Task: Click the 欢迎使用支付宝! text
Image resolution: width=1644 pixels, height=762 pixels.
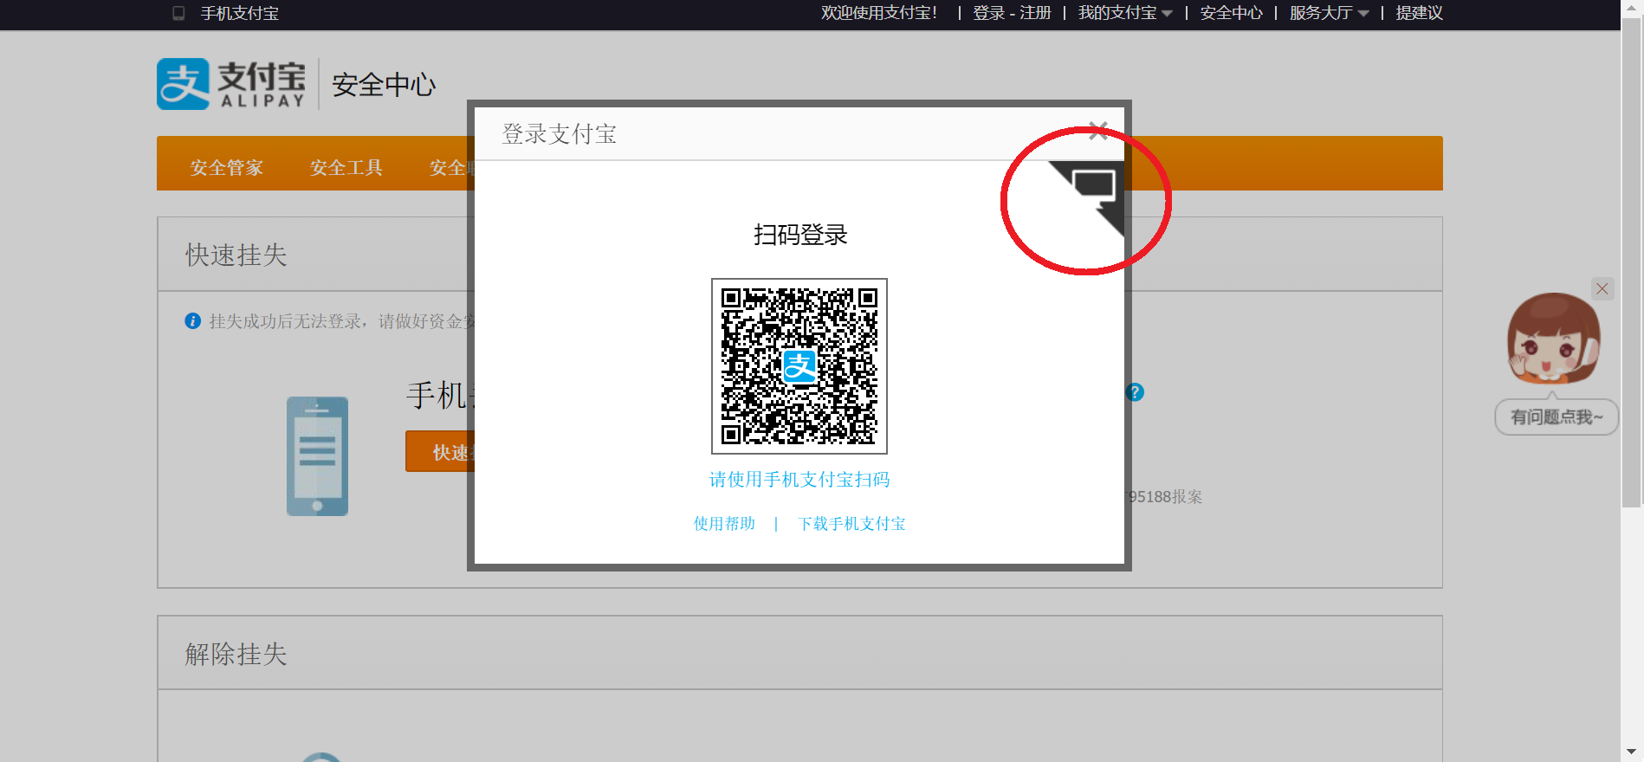Action: 879,13
